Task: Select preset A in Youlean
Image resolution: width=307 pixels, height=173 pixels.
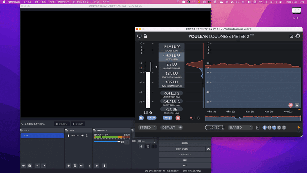Action: 191,118
